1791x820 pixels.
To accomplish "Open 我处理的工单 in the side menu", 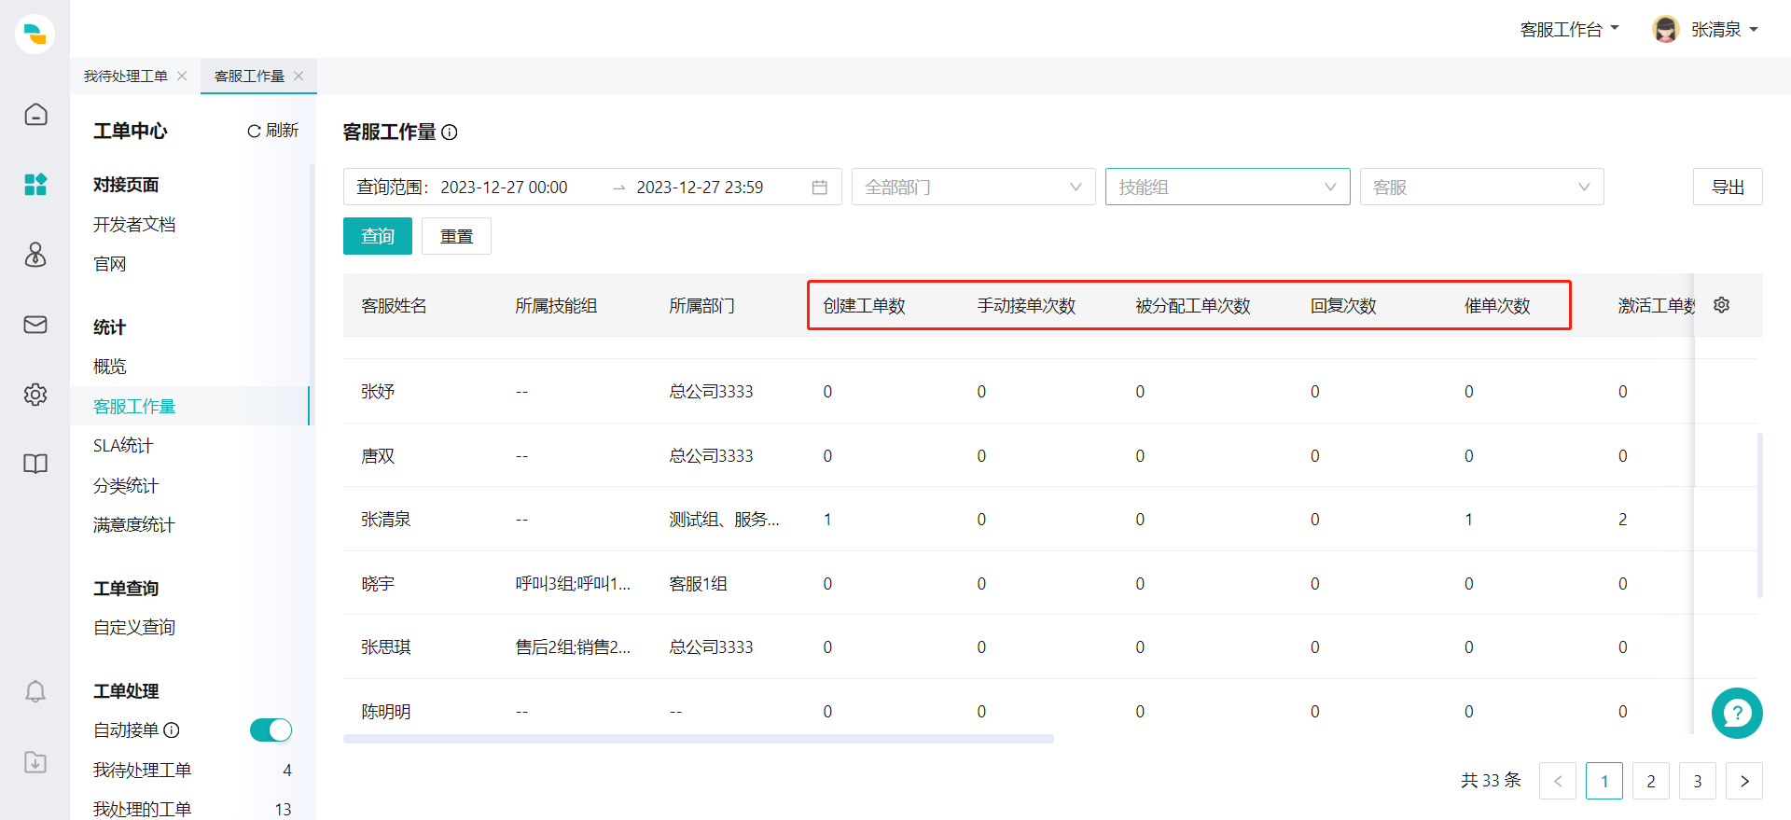I will click(142, 810).
